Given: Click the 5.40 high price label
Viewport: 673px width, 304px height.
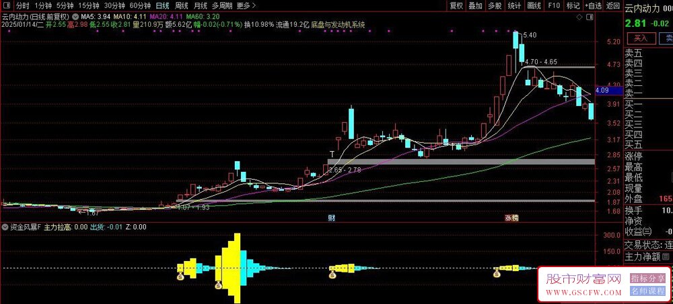Looking at the screenshot, I should pyautogui.click(x=530, y=35).
